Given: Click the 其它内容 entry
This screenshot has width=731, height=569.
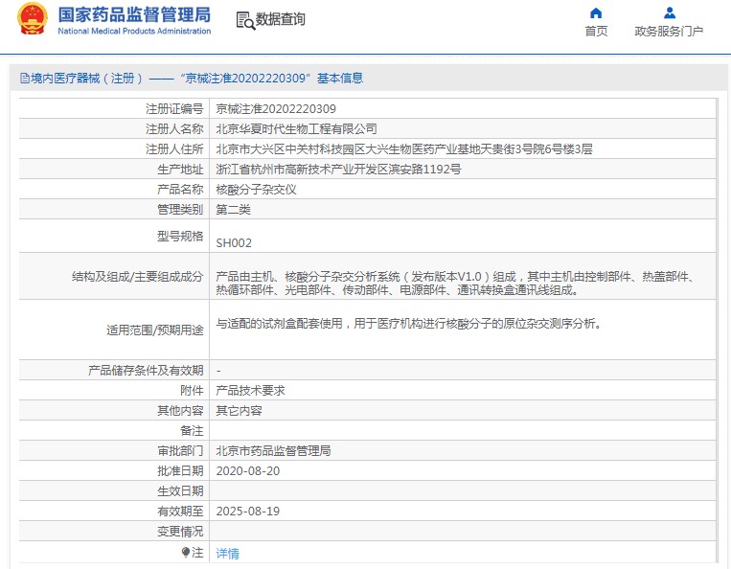Looking at the screenshot, I should pyautogui.click(x=239, y=411).
